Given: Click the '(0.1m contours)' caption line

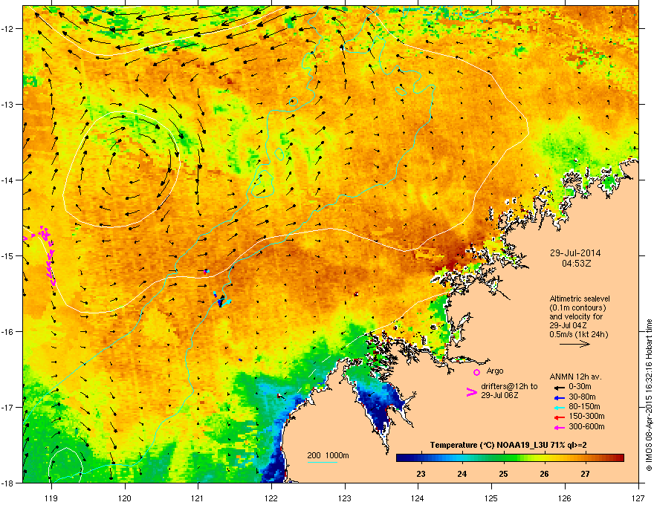Looking at the screenshot, I should [577, 308].
